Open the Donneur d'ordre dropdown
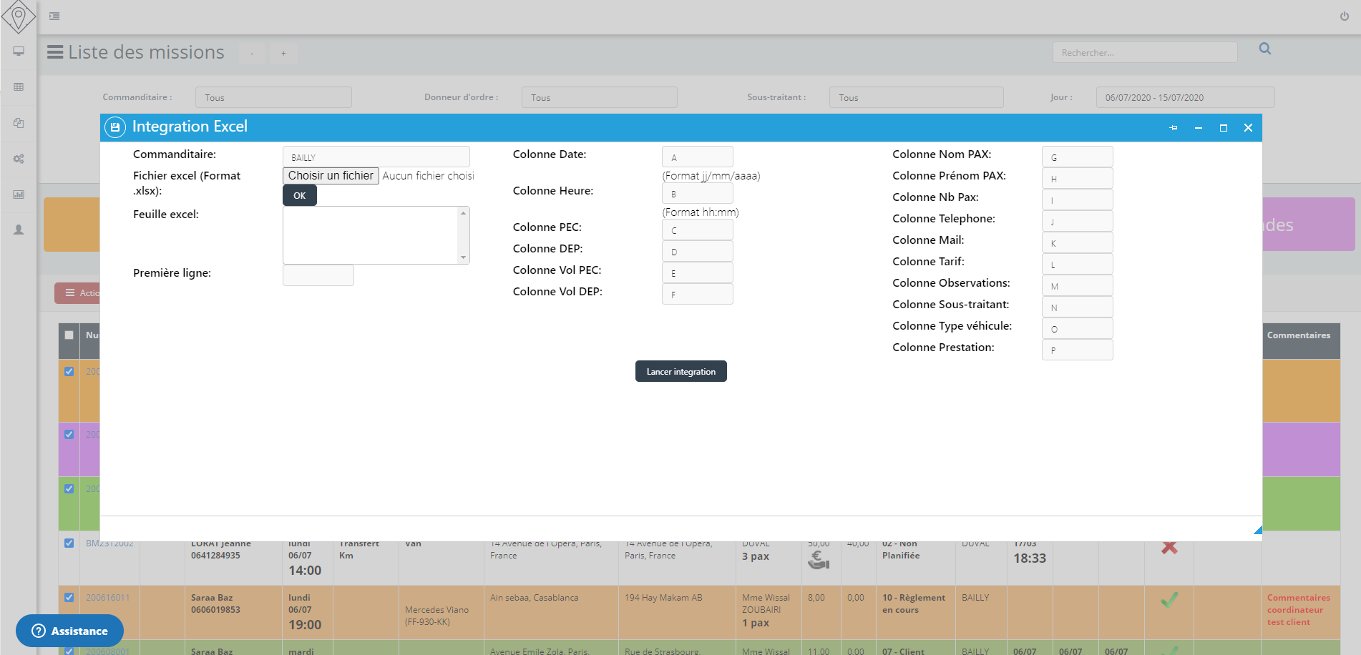 pyautogui.click(x=599, y=97)
